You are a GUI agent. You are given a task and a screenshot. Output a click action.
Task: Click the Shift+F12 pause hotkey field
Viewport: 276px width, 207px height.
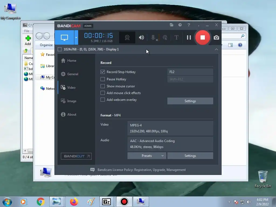pyautogui.click(x=190, y=79)
